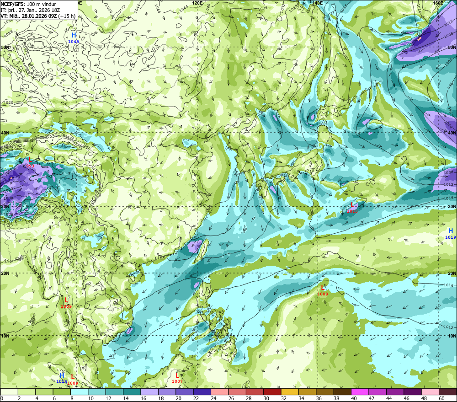Viewport: 457px width, 402px height.
Task: Select the dark purple 46–48 legend swatch
Action: [x=412, y=391]
